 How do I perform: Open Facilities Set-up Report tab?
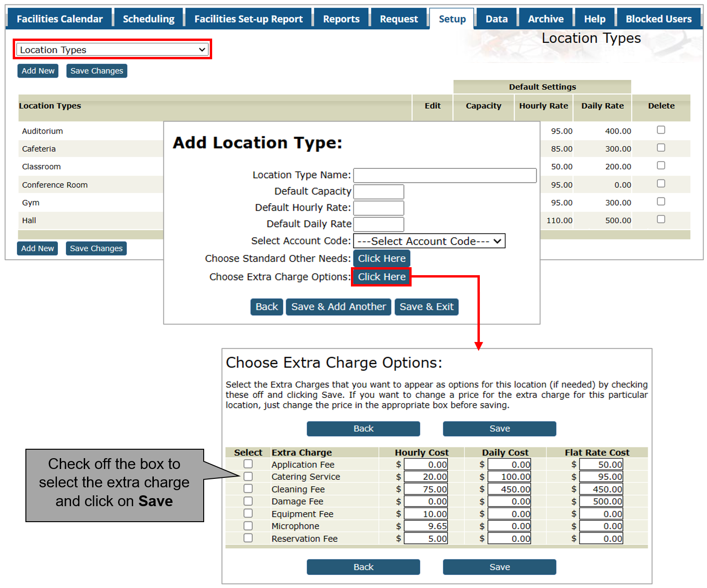pos(248,19)
